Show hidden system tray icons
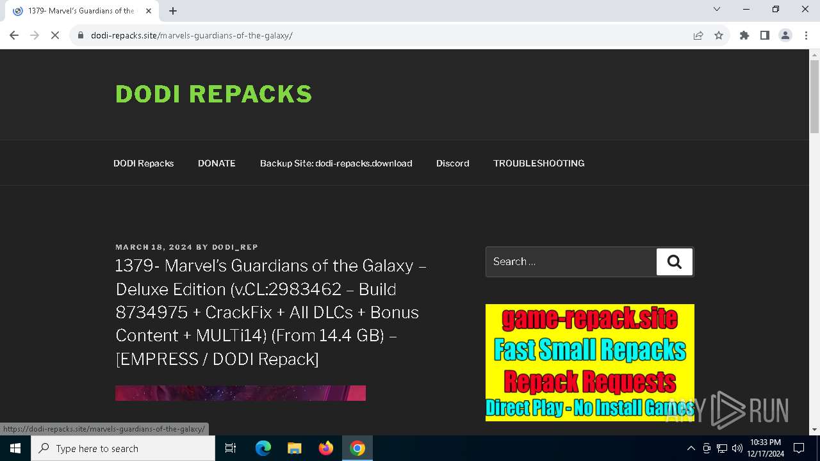The width and height of the screenshot is (820, 461). 691,448
